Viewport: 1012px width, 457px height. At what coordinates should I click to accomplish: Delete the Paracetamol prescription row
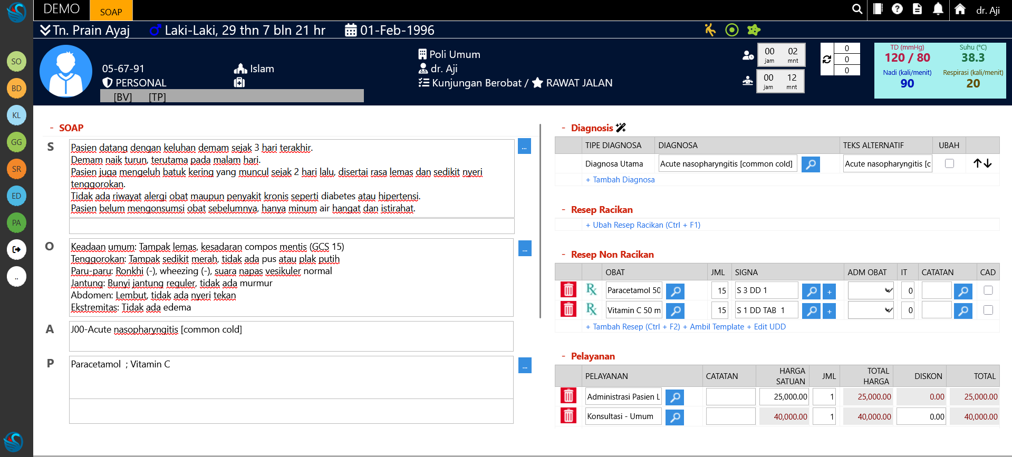coord(568,290)
